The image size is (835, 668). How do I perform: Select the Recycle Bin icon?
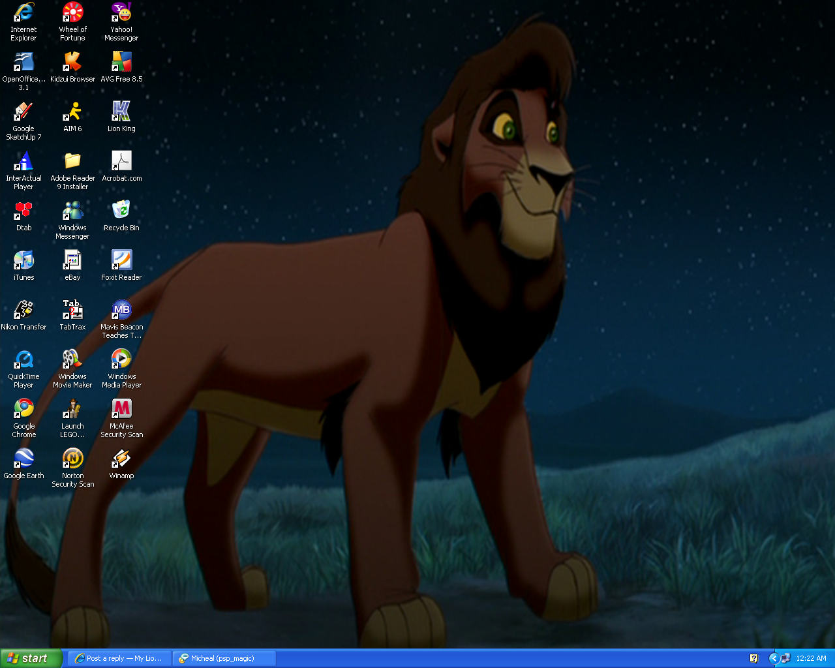(121, 211)
